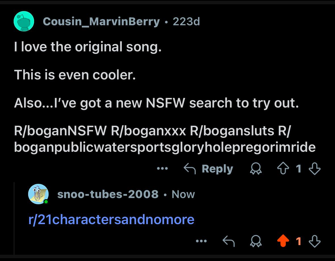Downvote Cousin_MarvinBerry's comment
Image resolution: width=335 pixels, height=261 pixels.
[x=315, y=169]
